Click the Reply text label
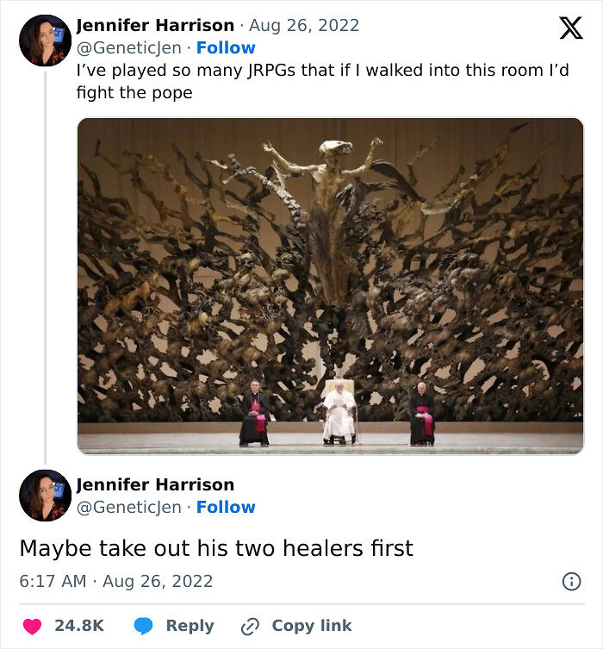This screenshot has width=603, height=649. click(x=190, y=626)
